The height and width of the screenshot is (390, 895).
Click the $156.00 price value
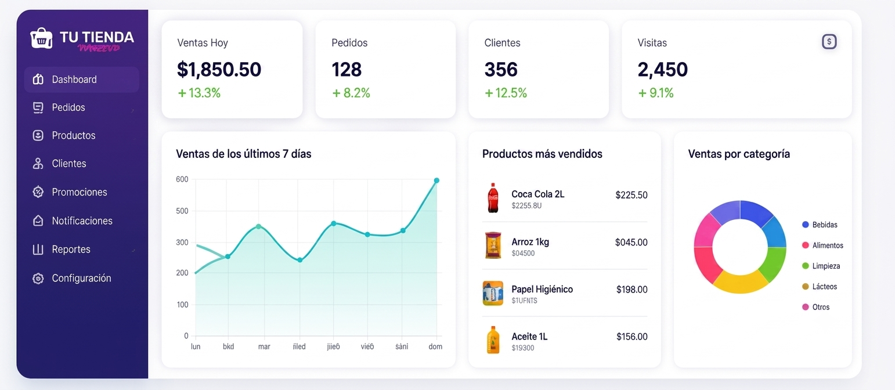632,337
